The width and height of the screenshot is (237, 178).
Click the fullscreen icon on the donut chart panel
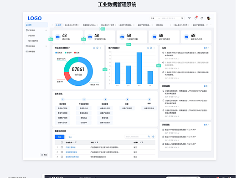pyautogui.click(x=94, y=48)
